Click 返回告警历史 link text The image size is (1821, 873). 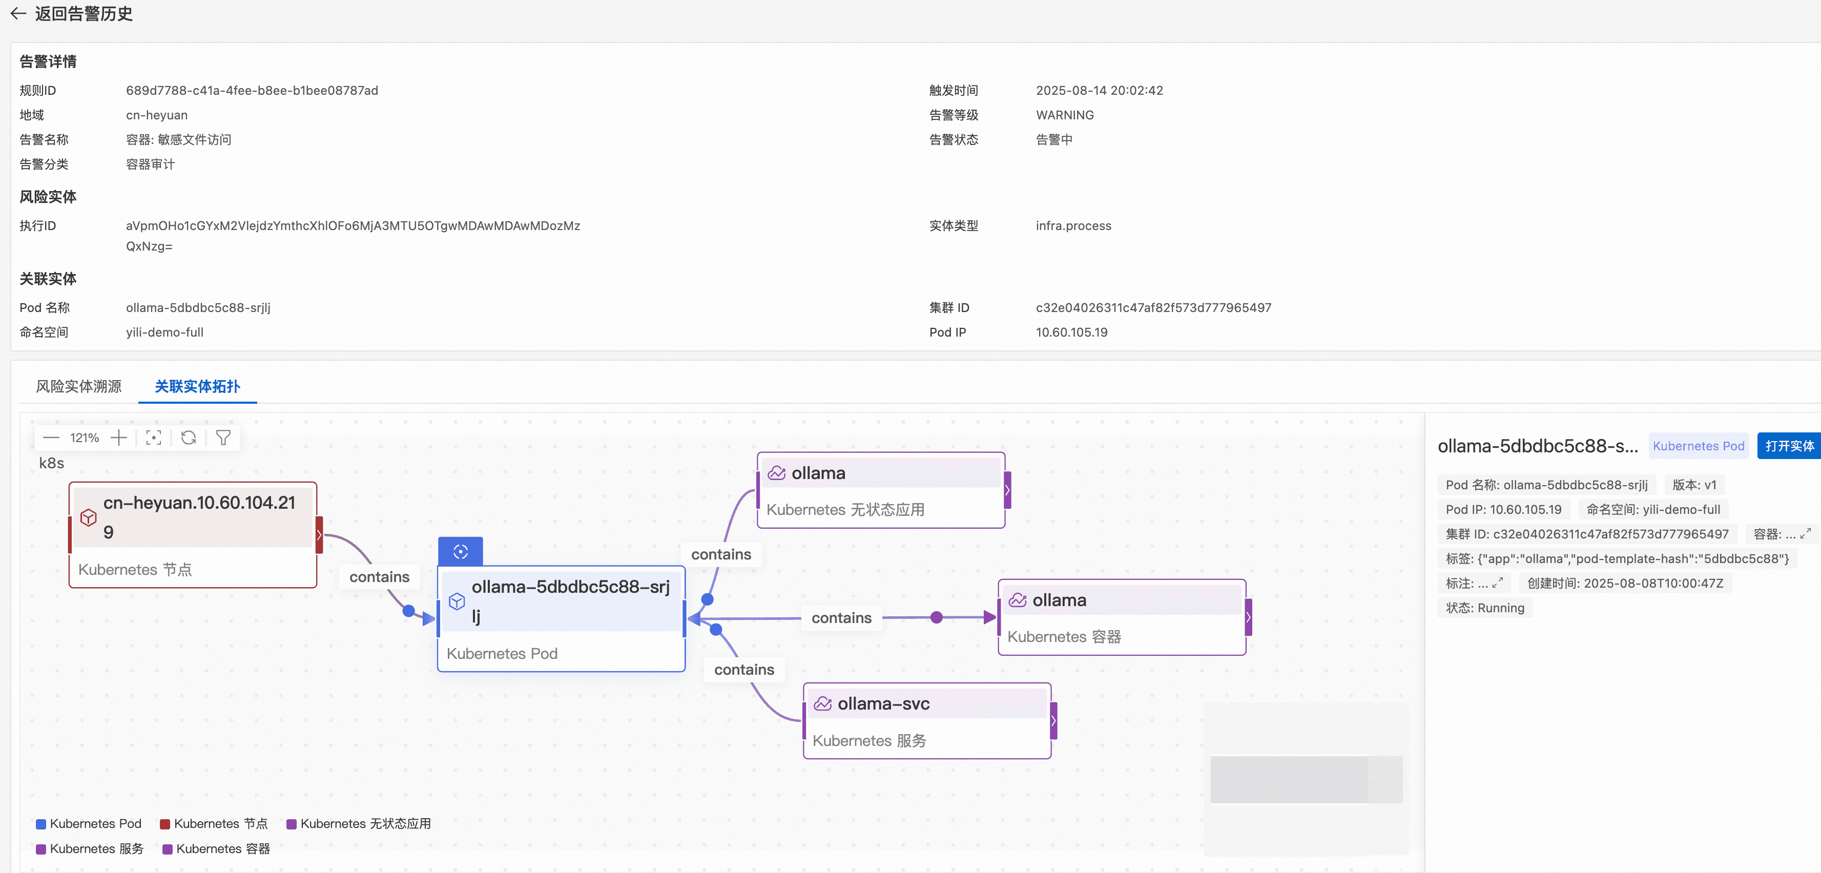point(84,14)
